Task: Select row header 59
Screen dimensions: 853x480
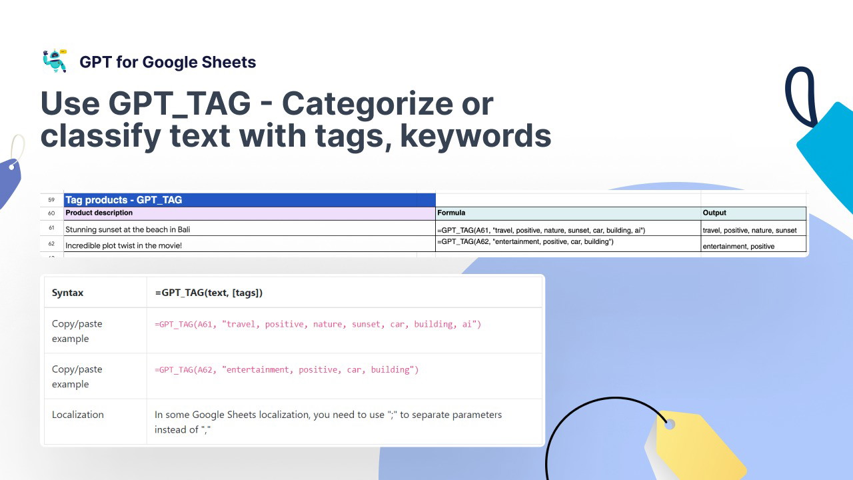Action: 51,200
